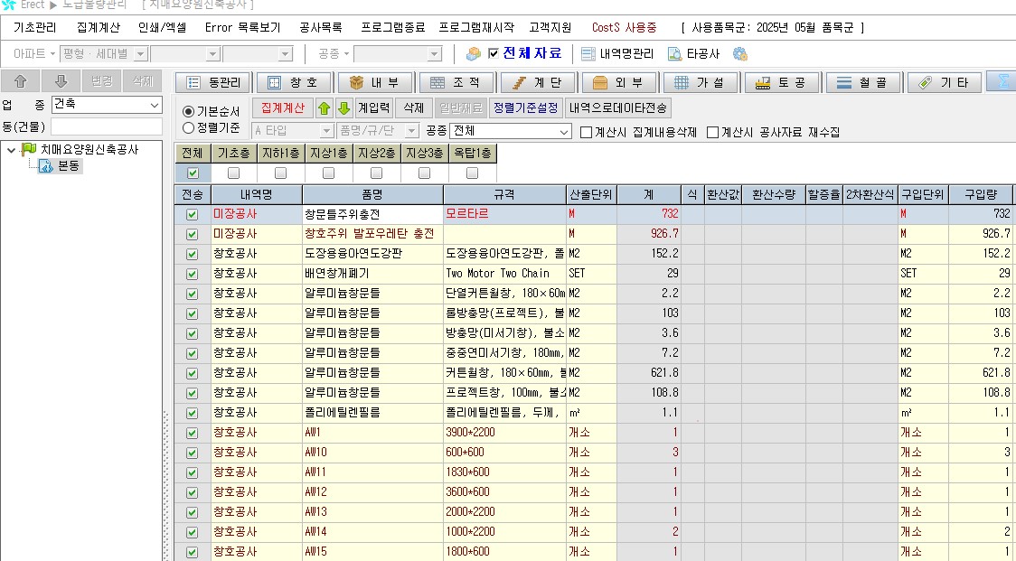The image size is (1016, 561).
Task: Open the 집계계산 menu
Action: (x=99, y=27)
